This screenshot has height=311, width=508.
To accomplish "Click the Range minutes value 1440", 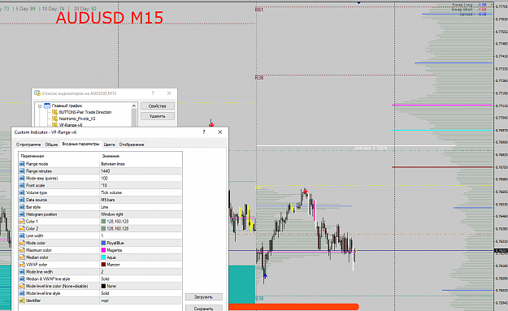I will pyautogui.click(x=141, y=171).
